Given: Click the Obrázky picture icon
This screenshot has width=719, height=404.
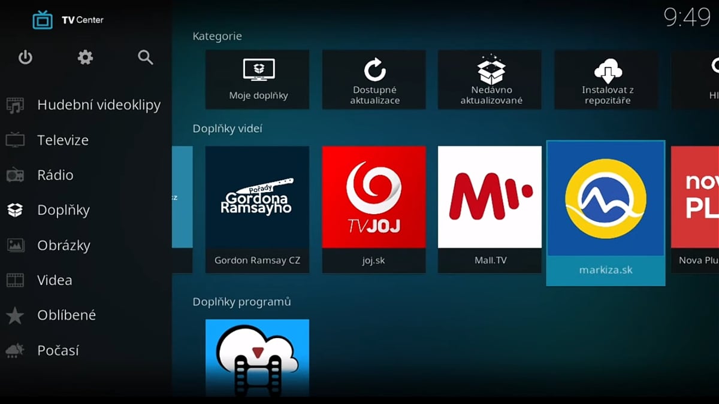Looking at the screenshot, I should pos(15,245).
